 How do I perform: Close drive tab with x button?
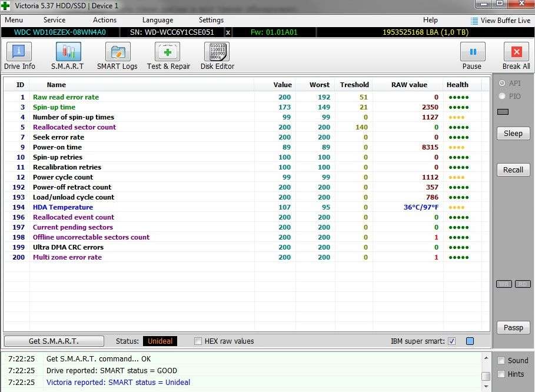(228, 32)
